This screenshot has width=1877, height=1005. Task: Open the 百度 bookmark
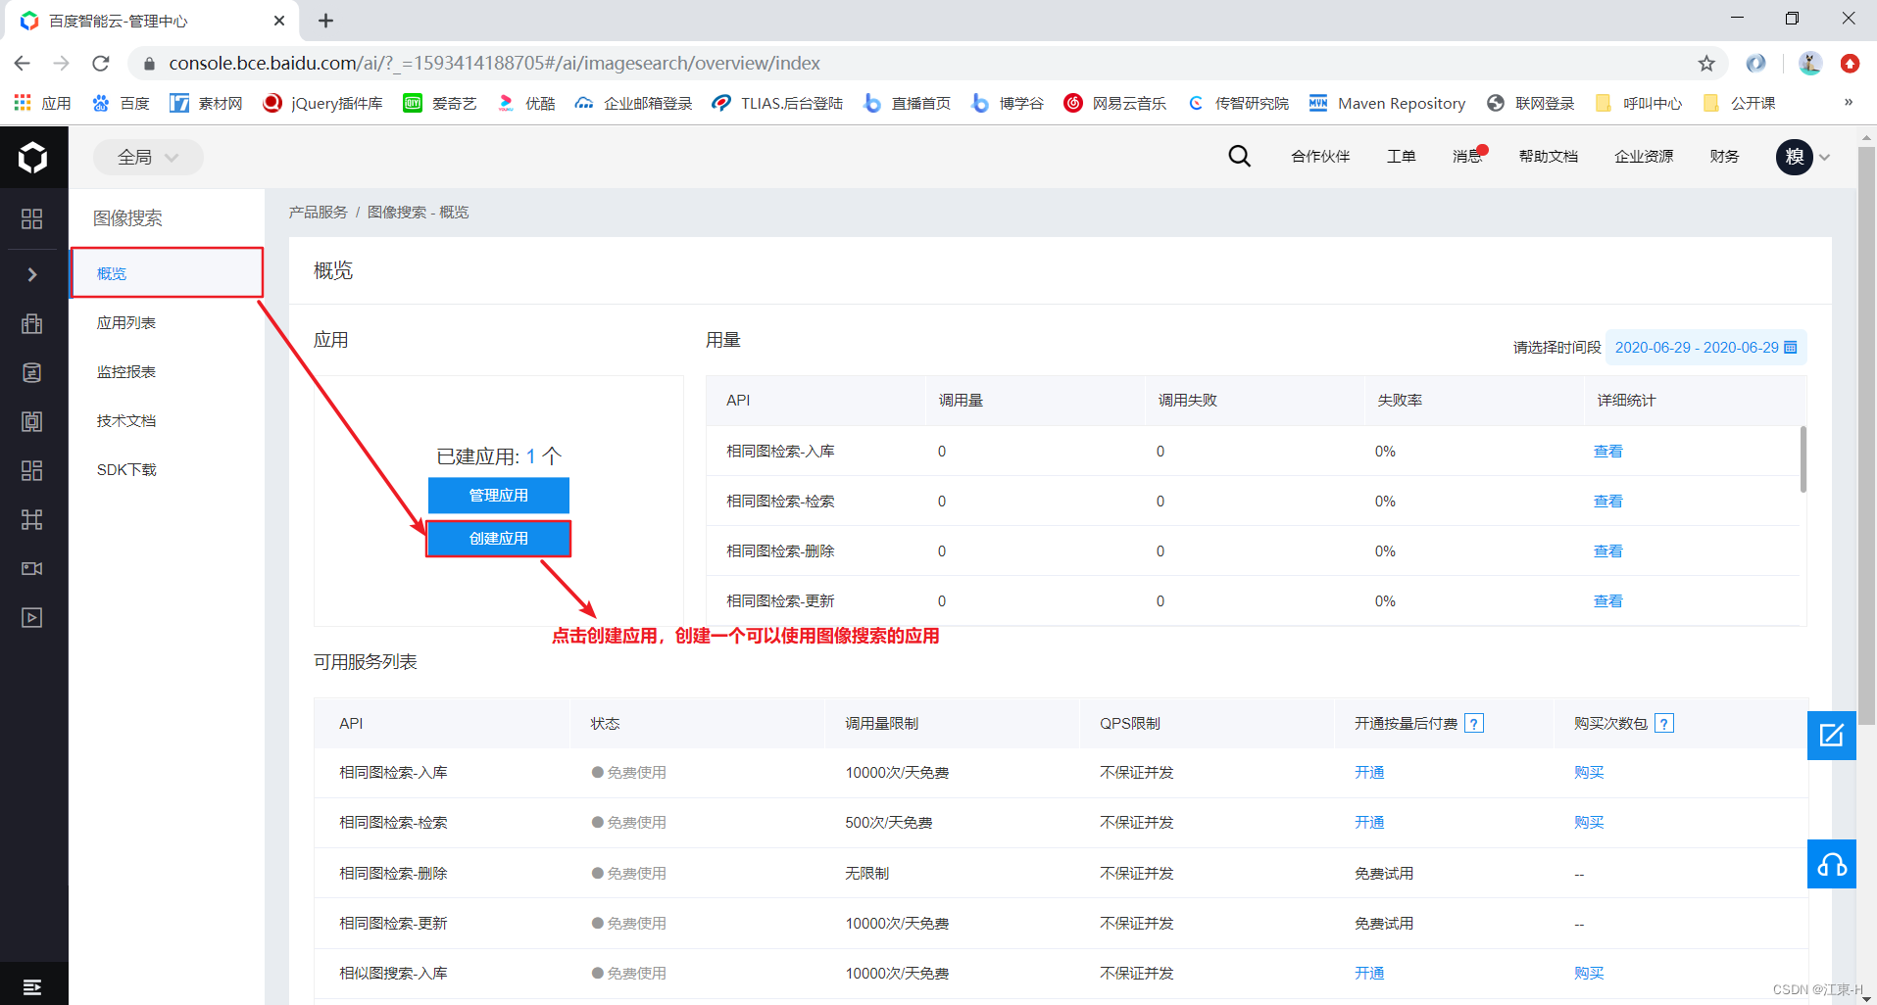click(121, 103)
